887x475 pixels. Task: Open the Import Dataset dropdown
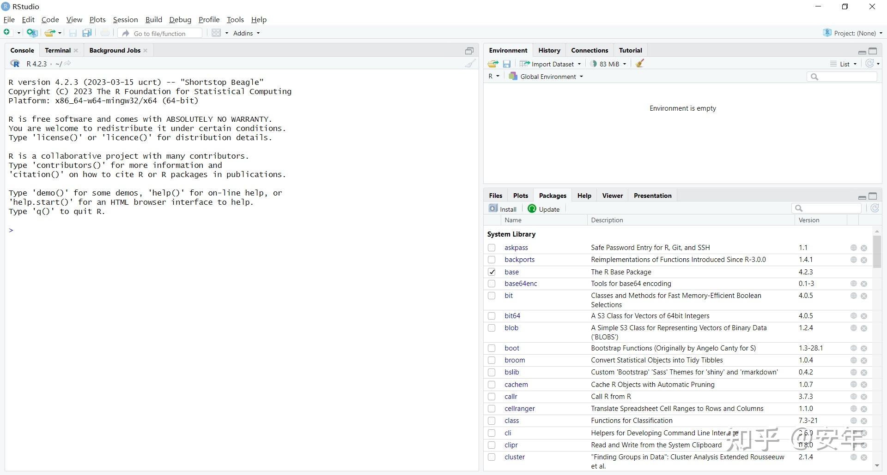[x=550, y=64]
